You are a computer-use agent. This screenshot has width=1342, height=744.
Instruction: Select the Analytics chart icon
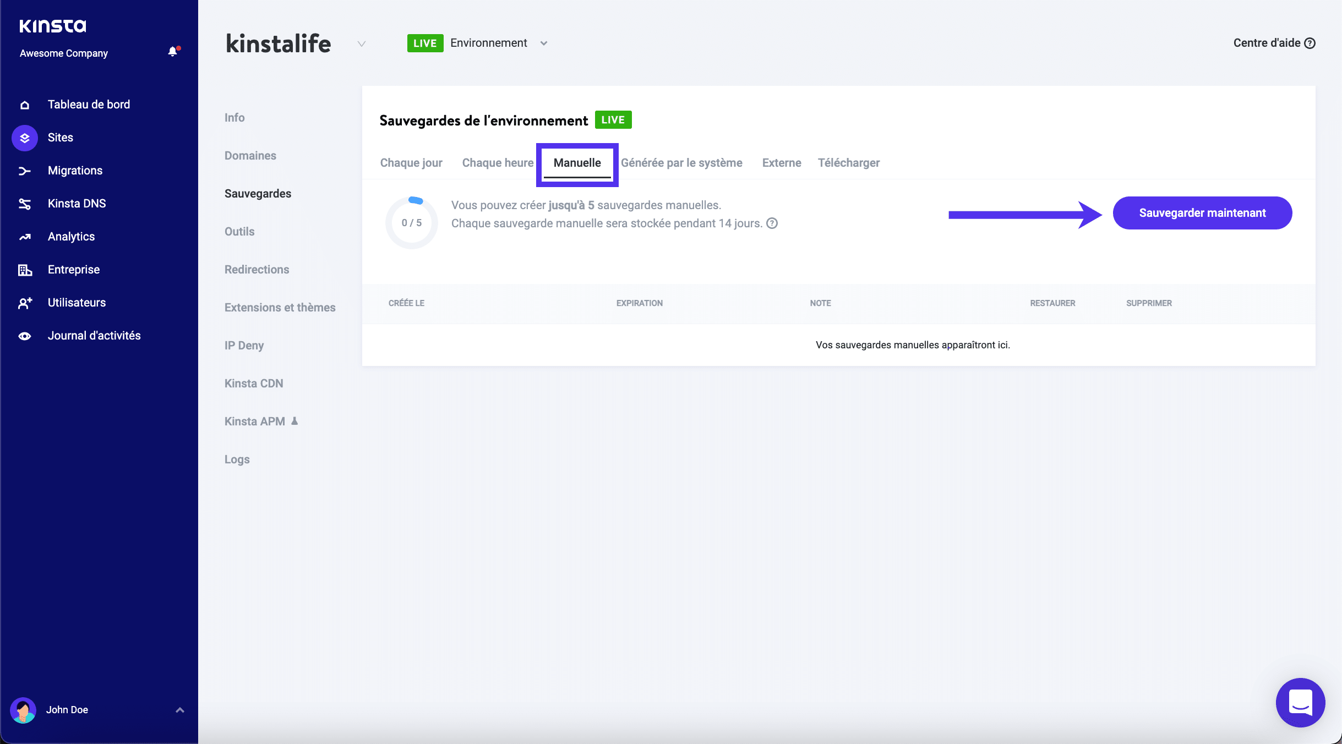[x=25, y=236]
